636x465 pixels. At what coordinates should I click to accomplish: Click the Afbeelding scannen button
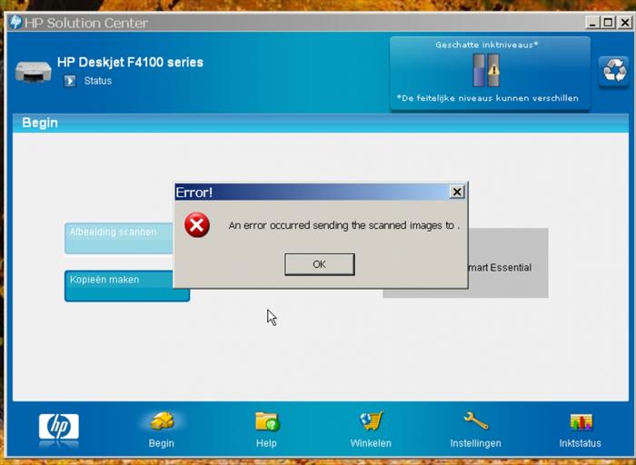[119, 238]
